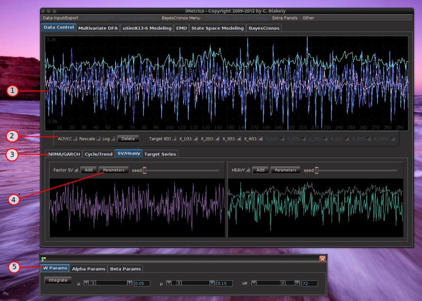Toggle the Rescale checkbox
This screenshot has width=422, height=301.
99,139
